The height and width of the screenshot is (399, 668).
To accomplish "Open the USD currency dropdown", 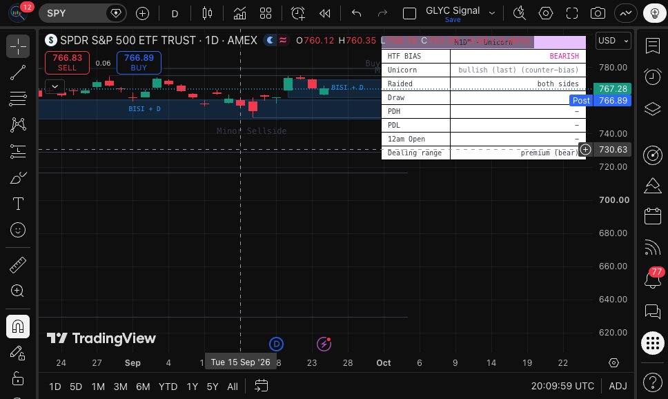I will pyautogui.click(x=613, y=41).
